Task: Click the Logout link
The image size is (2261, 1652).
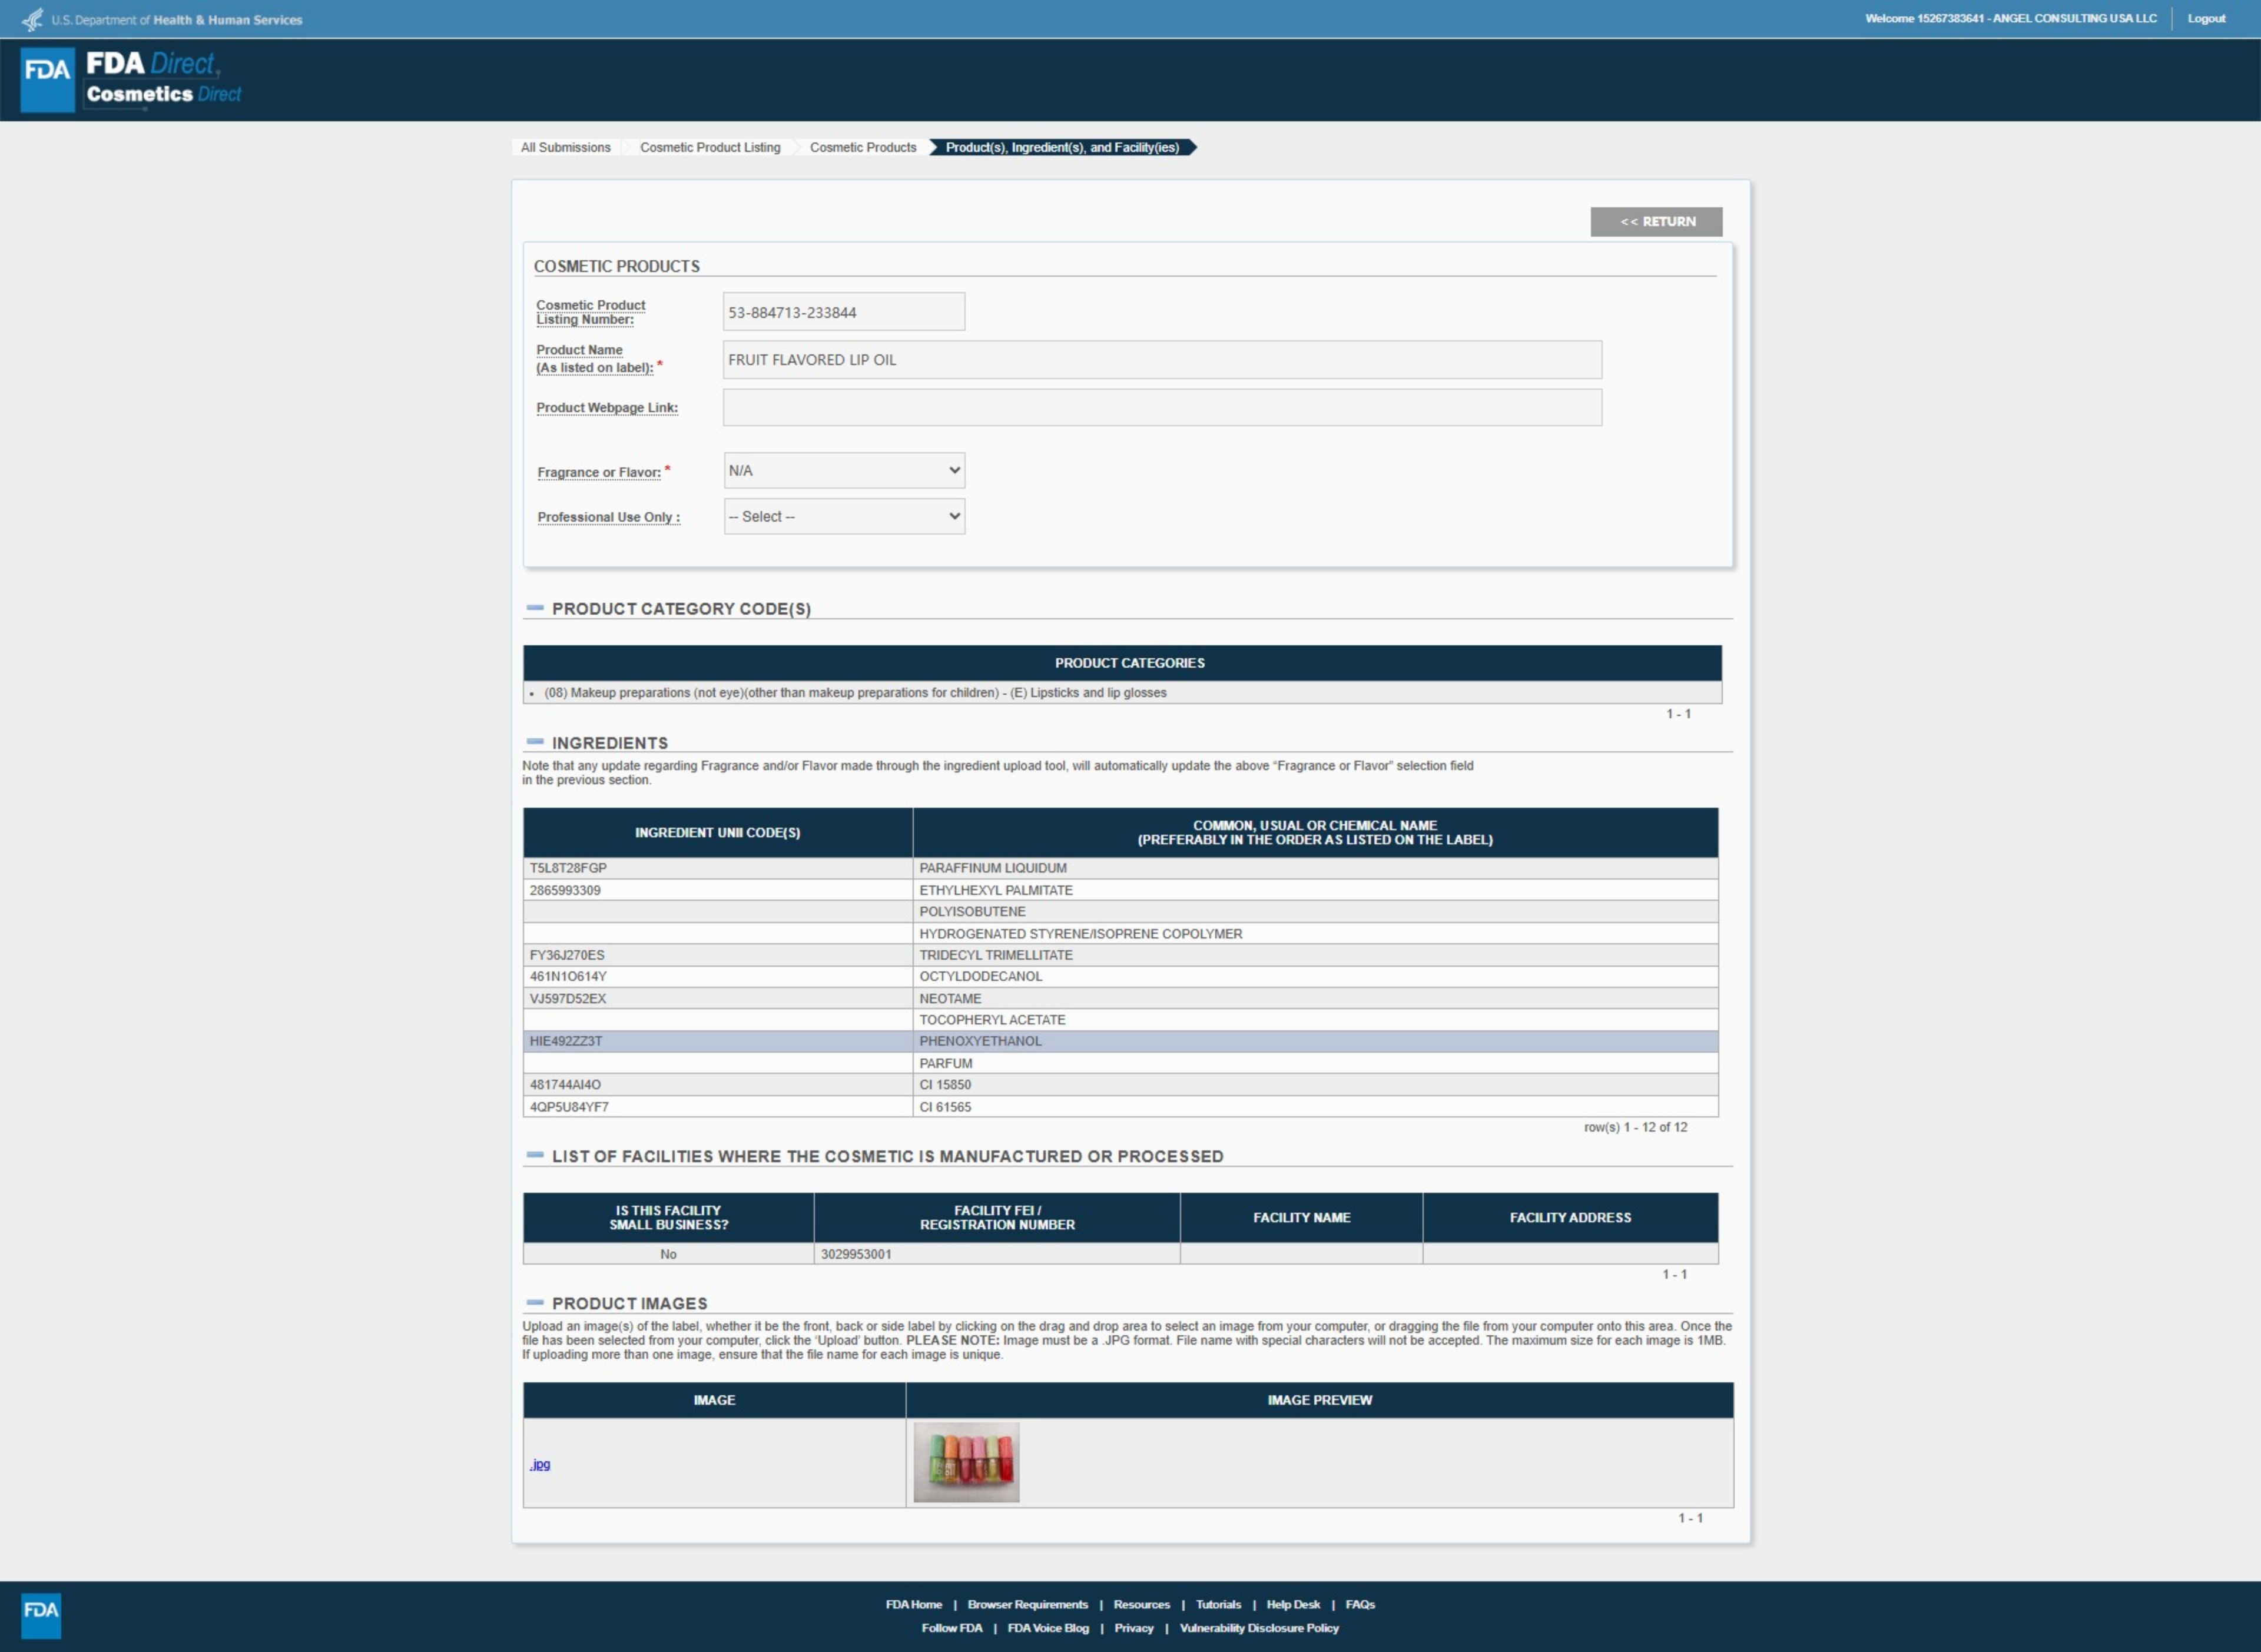Action: [2205, 18]
